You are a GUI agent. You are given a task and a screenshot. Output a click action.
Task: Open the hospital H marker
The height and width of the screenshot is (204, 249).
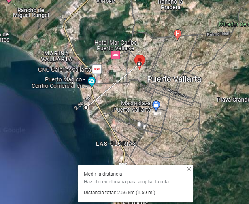tap(178, 34)
